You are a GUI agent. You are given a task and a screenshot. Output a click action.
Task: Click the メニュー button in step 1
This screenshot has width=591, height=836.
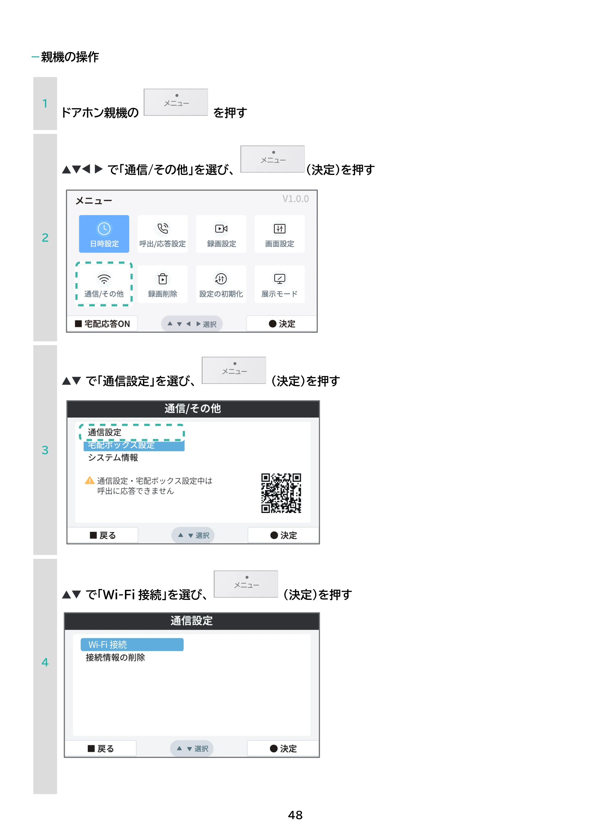[x=176, y=102]
